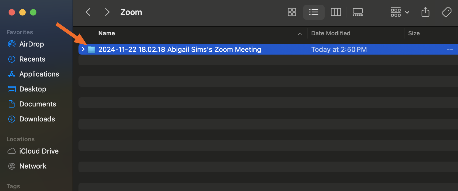The image size is (458, 191).
Task: Click the Downloads arrow icon
Action: [x=12, y=119]
